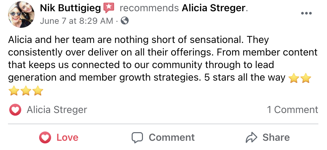This screenshot has width=327, height=150.
Task: Click the first star emoji after 'all the way'
Action: (x=294, y=78)
